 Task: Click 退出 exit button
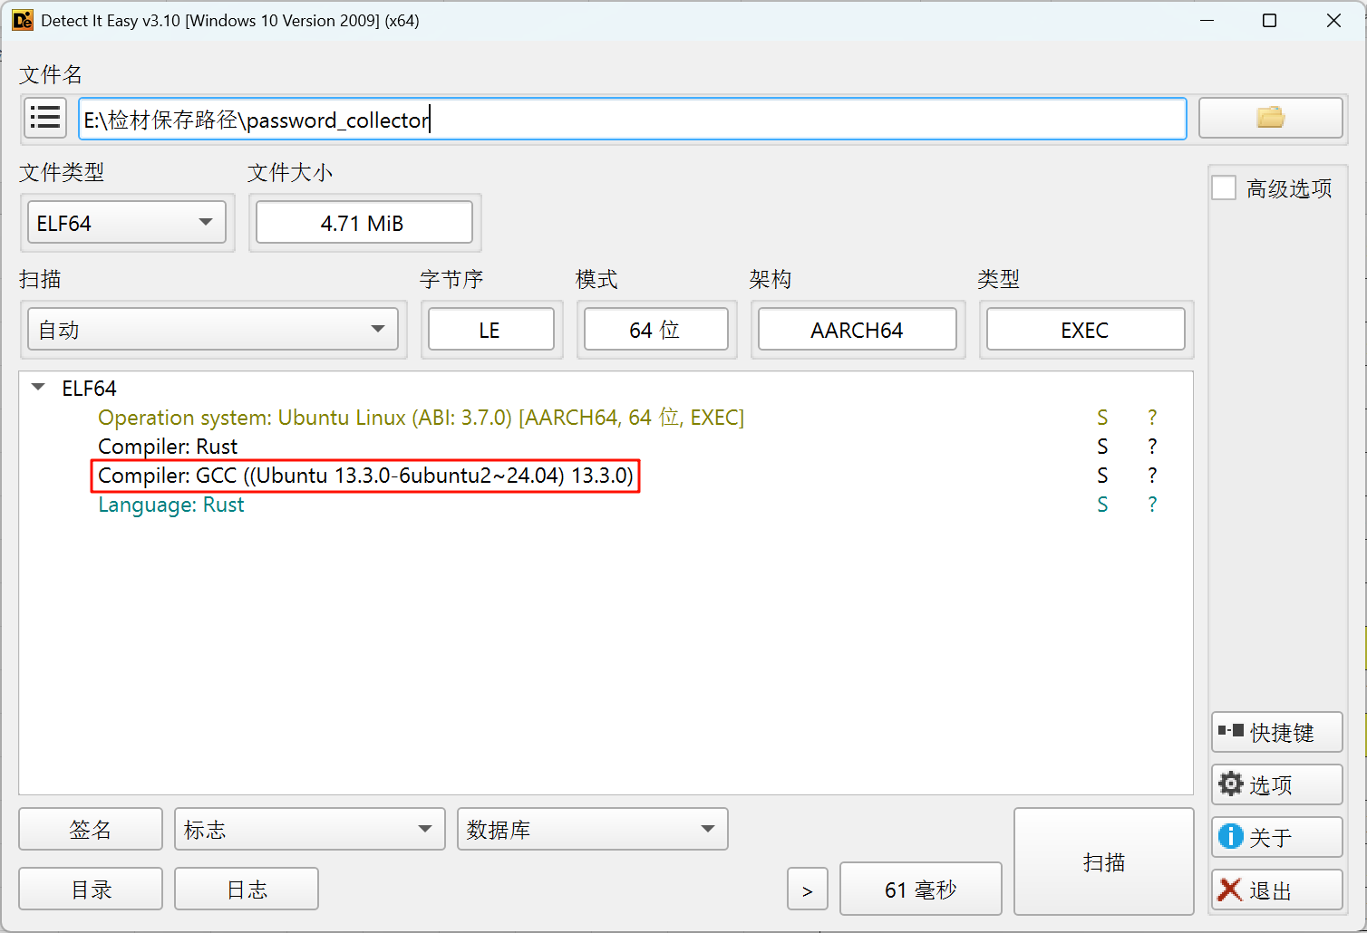click(x=1276, y=890)
